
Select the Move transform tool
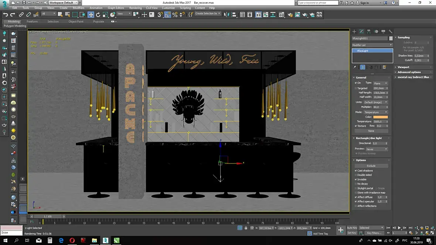(91, 15)
